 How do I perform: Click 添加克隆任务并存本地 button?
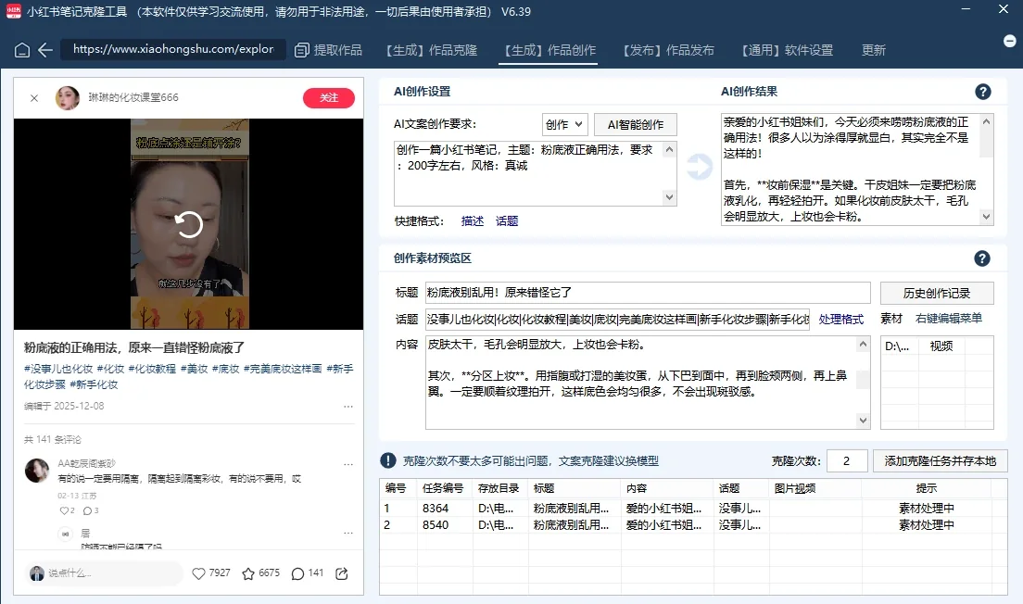click(x=941, y=461)
